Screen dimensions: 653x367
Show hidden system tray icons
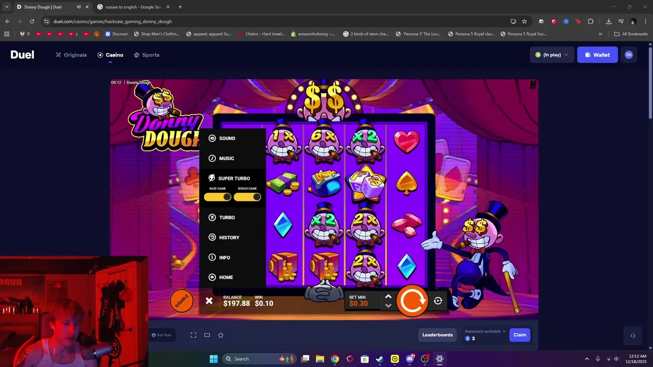[x=587, y=359]
